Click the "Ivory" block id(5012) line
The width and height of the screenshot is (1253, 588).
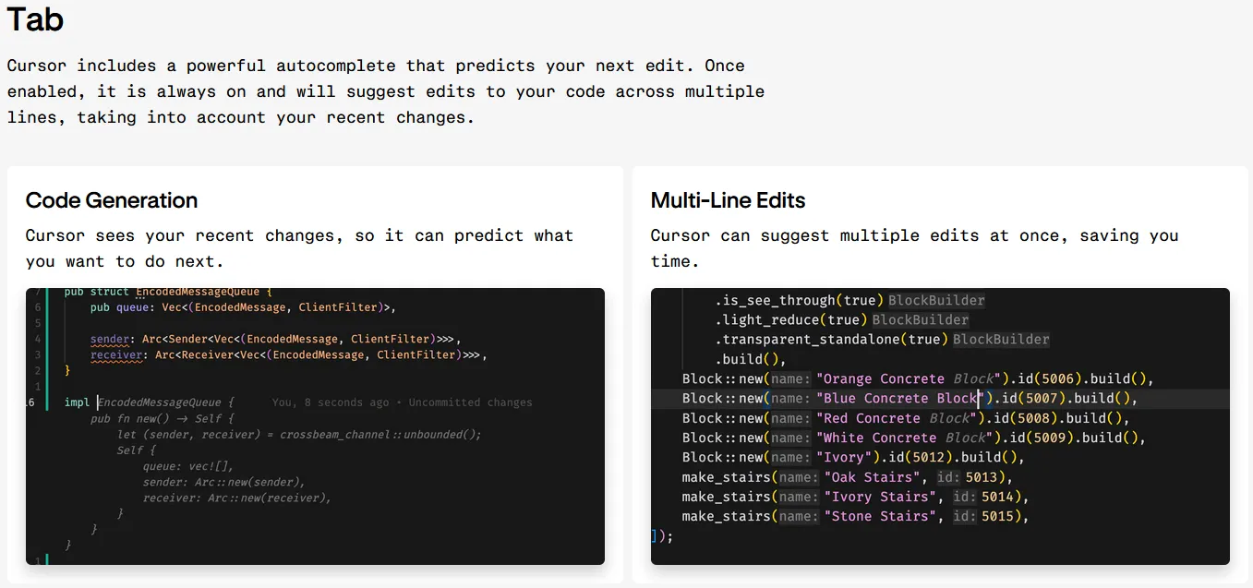pyautogui.click(x=853, y=458)
